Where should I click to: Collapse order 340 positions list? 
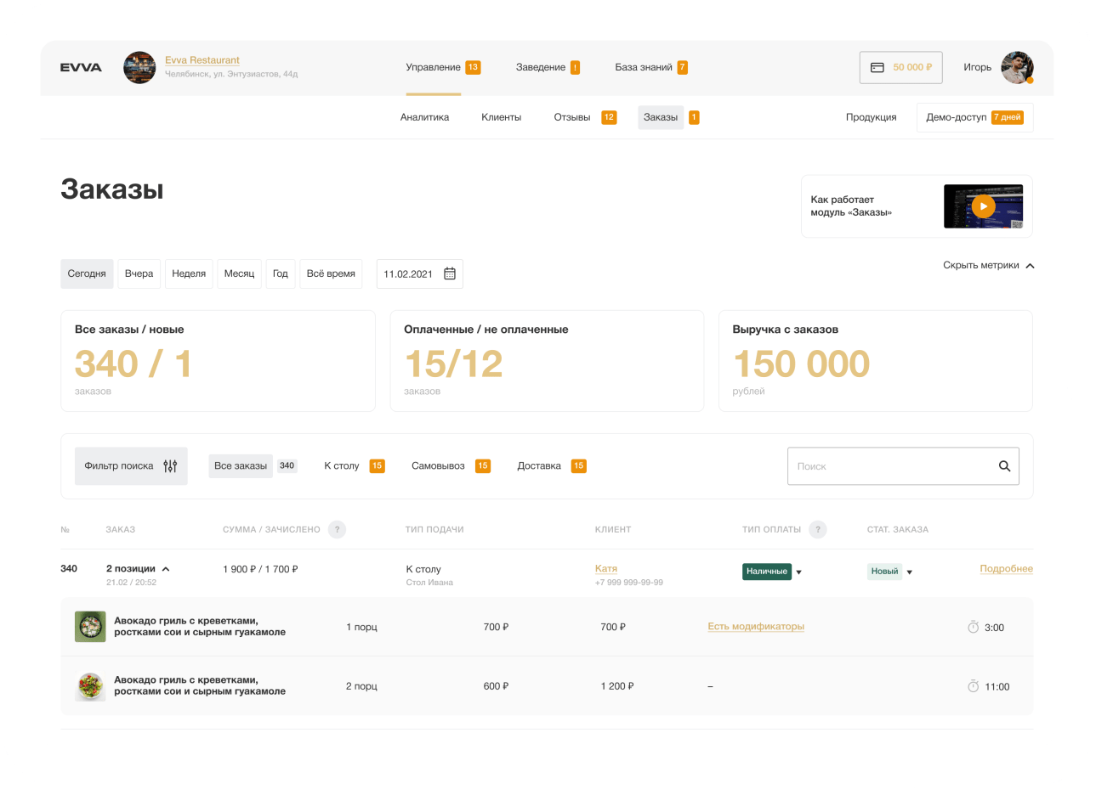[166, 569]
